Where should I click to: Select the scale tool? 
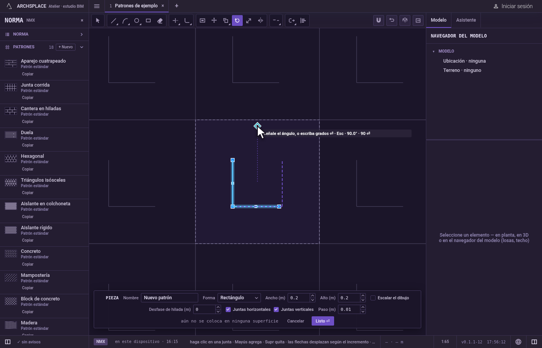(249, 20)
